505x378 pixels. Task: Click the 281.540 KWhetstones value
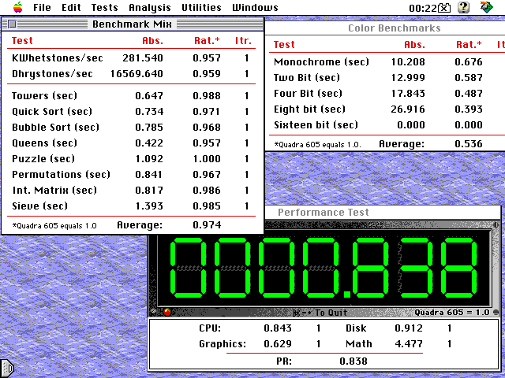[x=143, y=57]
